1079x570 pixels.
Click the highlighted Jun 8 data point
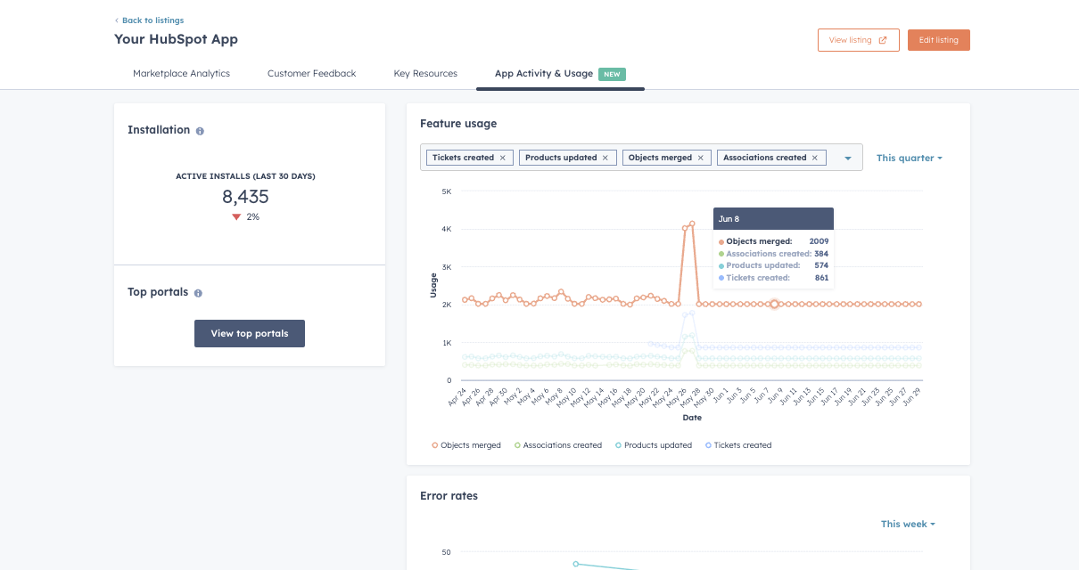point(774,305)
